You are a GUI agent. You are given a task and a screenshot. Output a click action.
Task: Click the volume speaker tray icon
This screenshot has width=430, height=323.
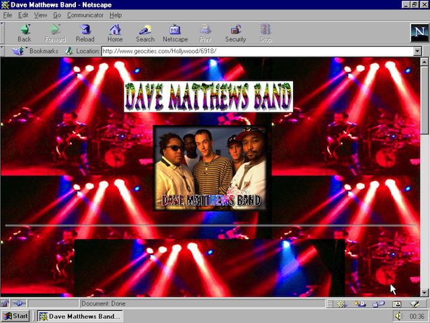[398, 316]
